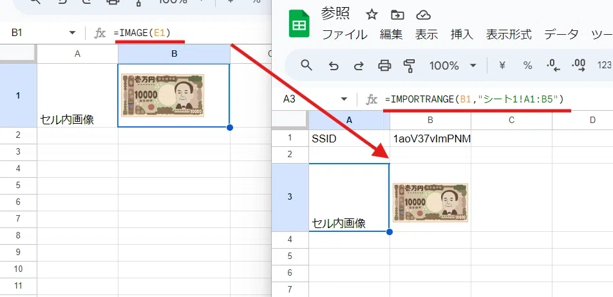
Task: Click the B1 name box in left window
Action: pos(17,33)
